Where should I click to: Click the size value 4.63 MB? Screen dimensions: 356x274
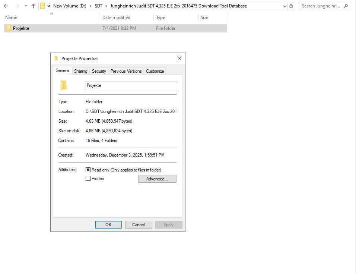tap(109, 121)
